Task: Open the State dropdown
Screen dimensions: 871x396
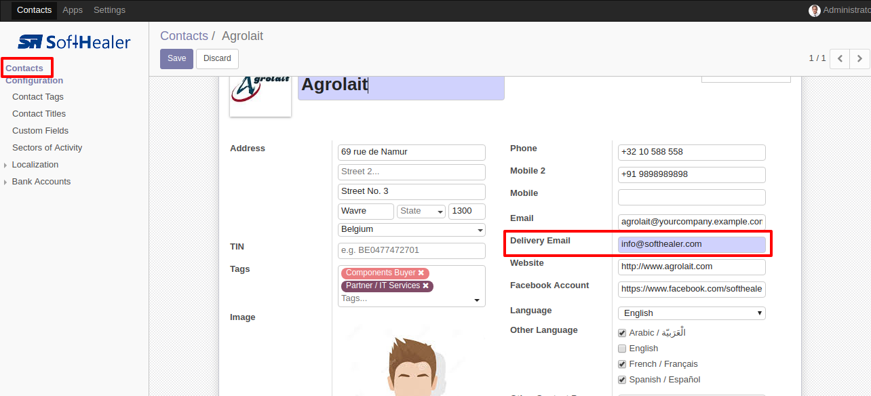Action: (421, 211)
